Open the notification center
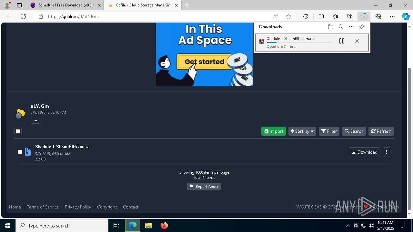Viewport: 413px width, 232px height. (x=402, y=226)
